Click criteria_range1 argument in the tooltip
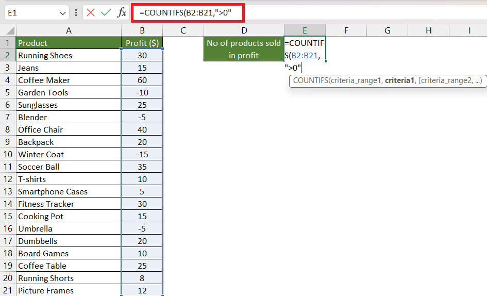Image resolution: width=487 pixels, height=296 pixels. coord(356,80)
